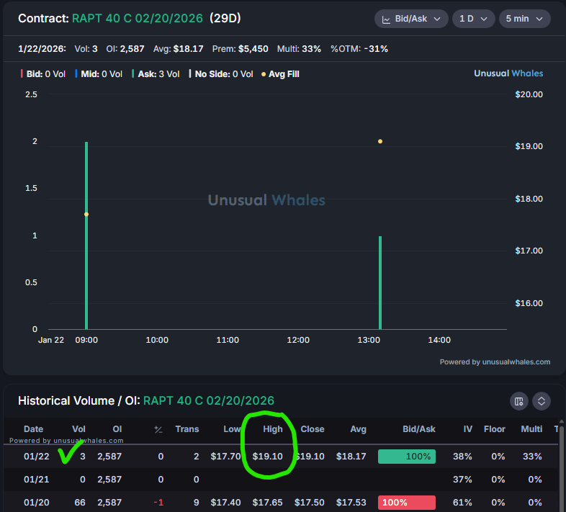Sort table by Multi column
The width and height of the screenshot is (566, 512).
point(531,429)
